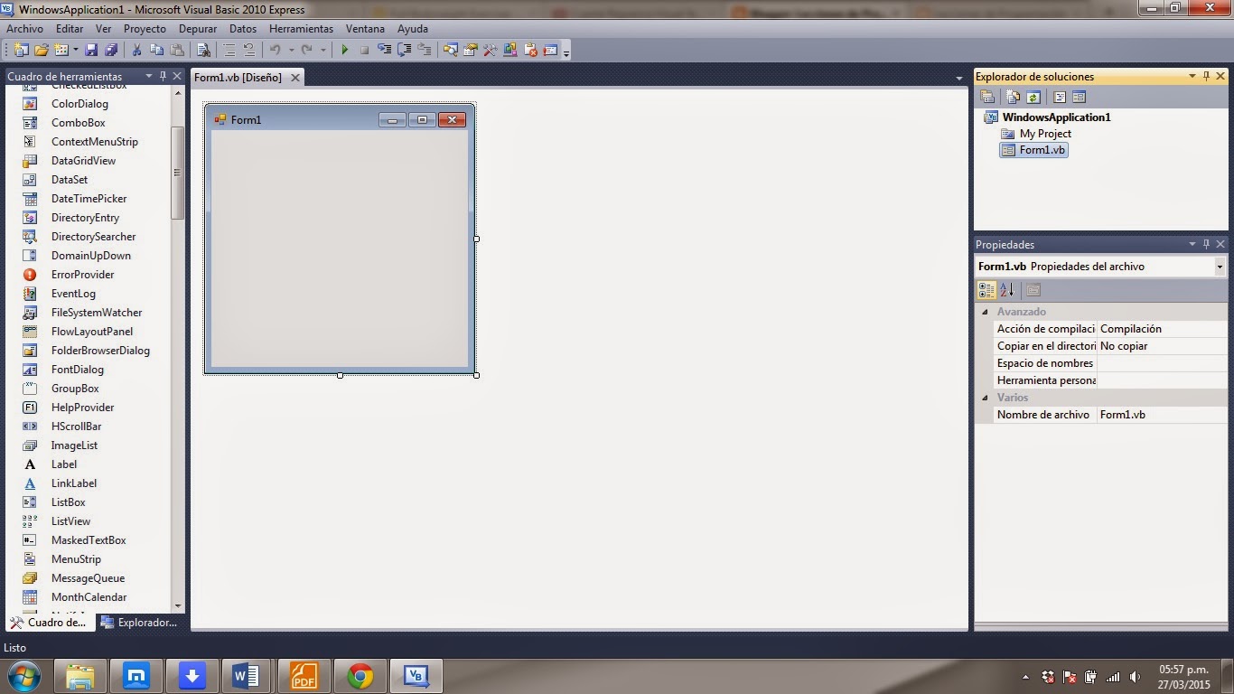Screen dimensions: 1234x694
Task: Select Form1.vb in the Solution Explorer
Action: [1041, 150]
